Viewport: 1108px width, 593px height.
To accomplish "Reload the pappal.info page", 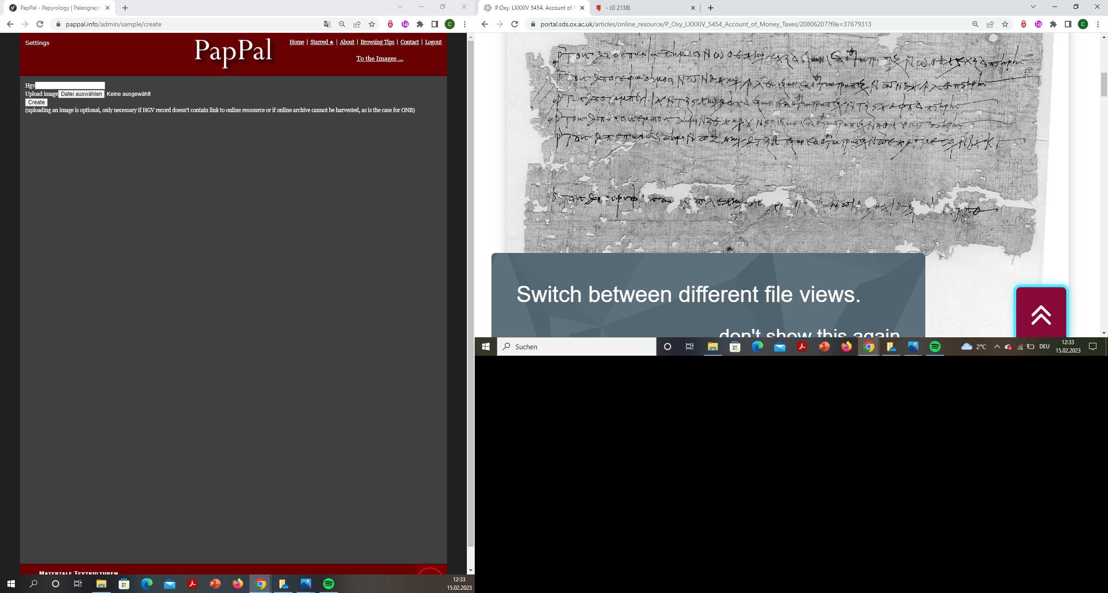I will [40, 24].
